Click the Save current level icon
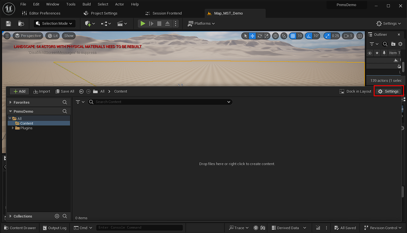 (8, 24)
